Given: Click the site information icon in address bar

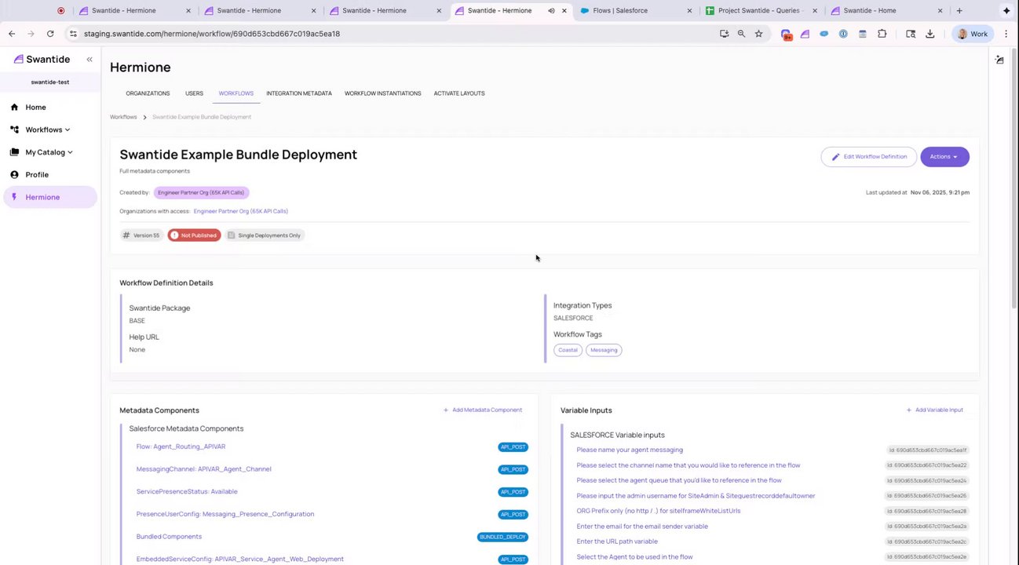Looking at the screenshot, I should 73,34.
